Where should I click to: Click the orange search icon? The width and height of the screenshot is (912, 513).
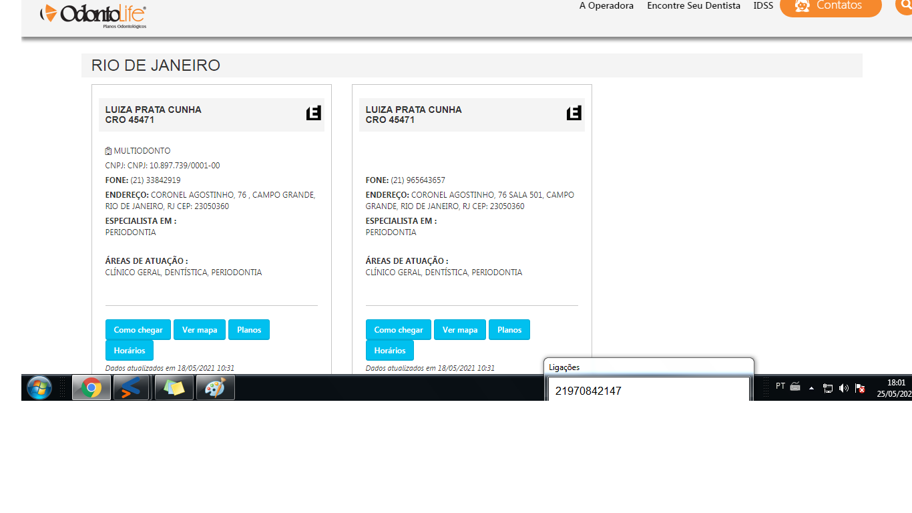point(905,5)
